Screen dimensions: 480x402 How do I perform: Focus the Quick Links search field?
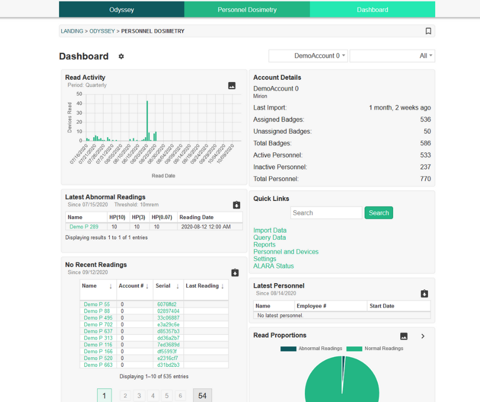(326, 213)
